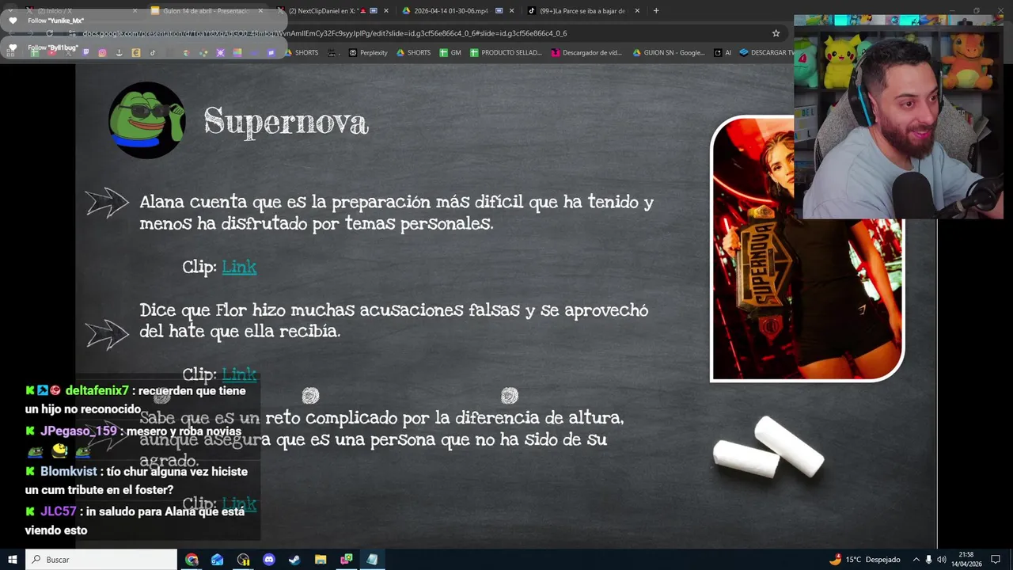The image size is (1013, 570).
Task: Reload the page
Action: click(49, 33)
